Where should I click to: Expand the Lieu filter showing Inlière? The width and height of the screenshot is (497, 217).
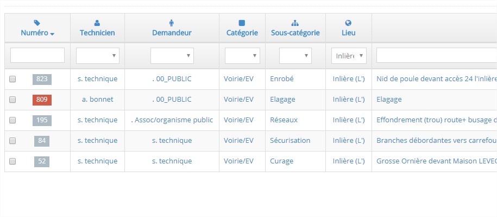349,56
